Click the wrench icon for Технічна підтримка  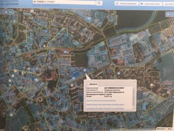click(117, 4)
